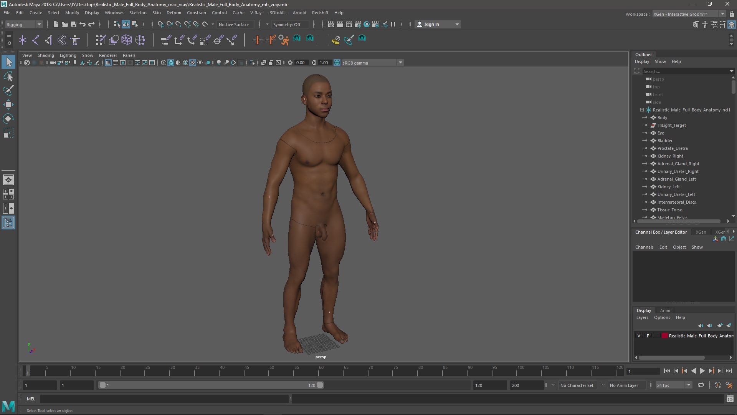Open Channels menu in Channel Box
Image resolution: width=737 pixels, height=415 pixels.
644,247
